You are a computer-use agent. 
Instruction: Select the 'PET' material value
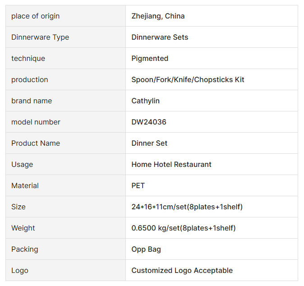138,186
